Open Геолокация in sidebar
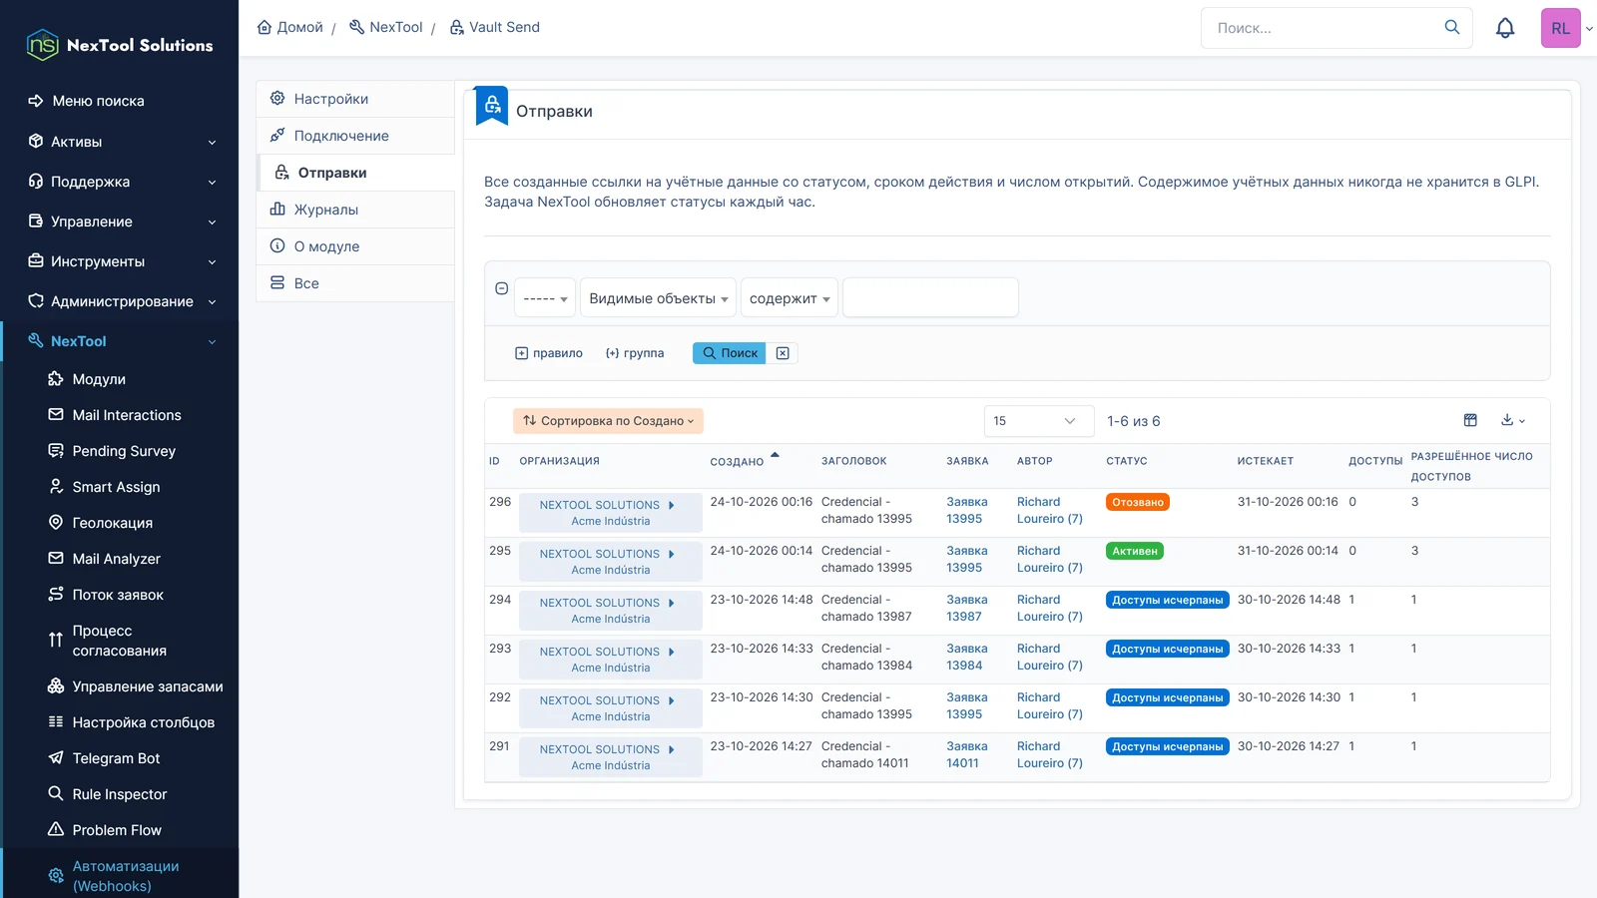This screenshot has height=898, width=1597. tap(112, 523)
